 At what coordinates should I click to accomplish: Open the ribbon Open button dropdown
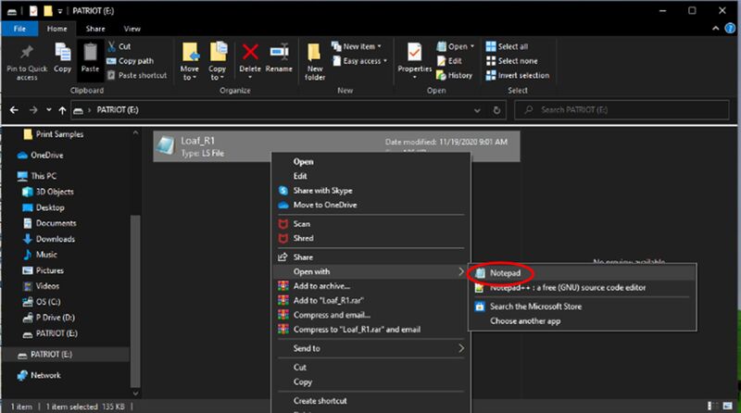click(472, 46)
